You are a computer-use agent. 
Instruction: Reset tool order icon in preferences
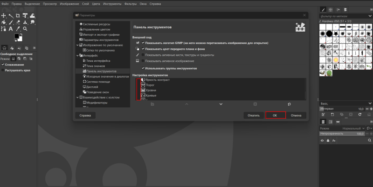point(289,104)
